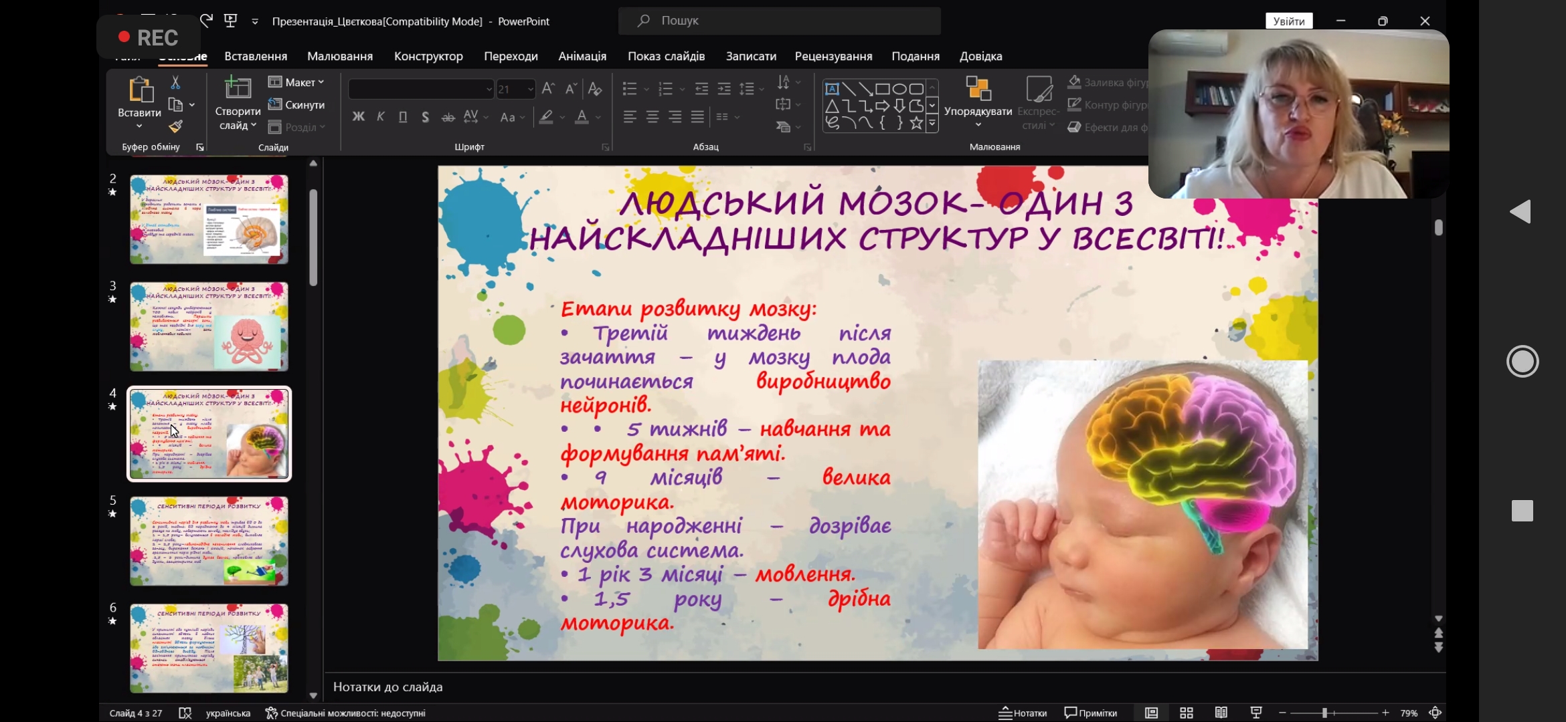Click the Увійти sign-in button
This screenshot has height=722, width=1566.
(1289, 21)
